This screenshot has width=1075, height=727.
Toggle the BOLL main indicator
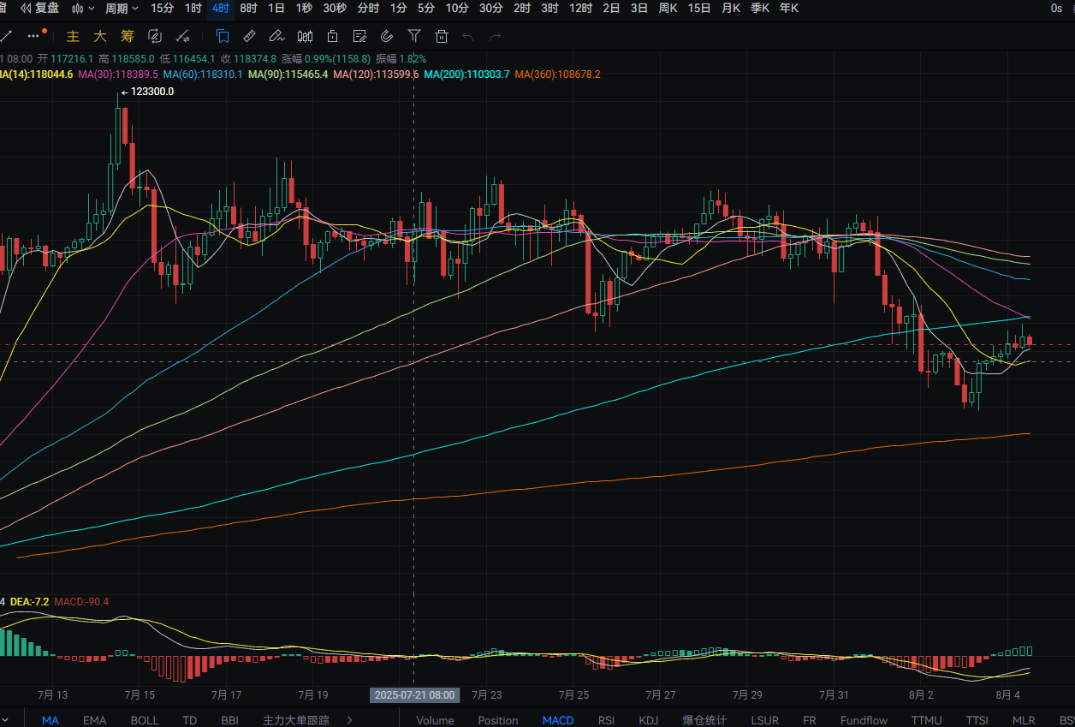pos(145,720)
